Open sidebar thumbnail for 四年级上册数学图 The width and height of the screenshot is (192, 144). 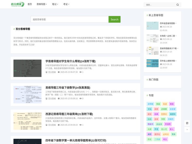pyautogui.click(x=153, y=63)
